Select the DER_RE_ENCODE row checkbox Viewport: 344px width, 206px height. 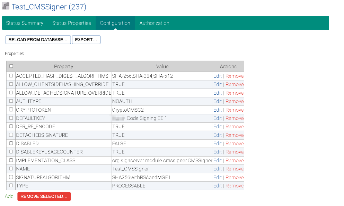11,126
